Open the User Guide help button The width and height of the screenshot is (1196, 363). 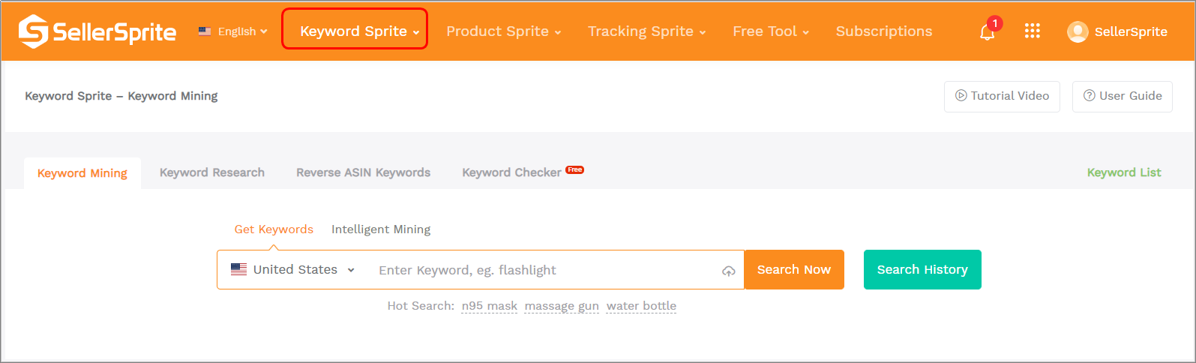click(1122, 96)
